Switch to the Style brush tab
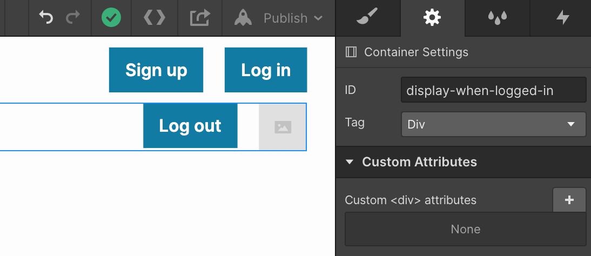The width and height of the screenshot is (591, 256). [367, 17]
